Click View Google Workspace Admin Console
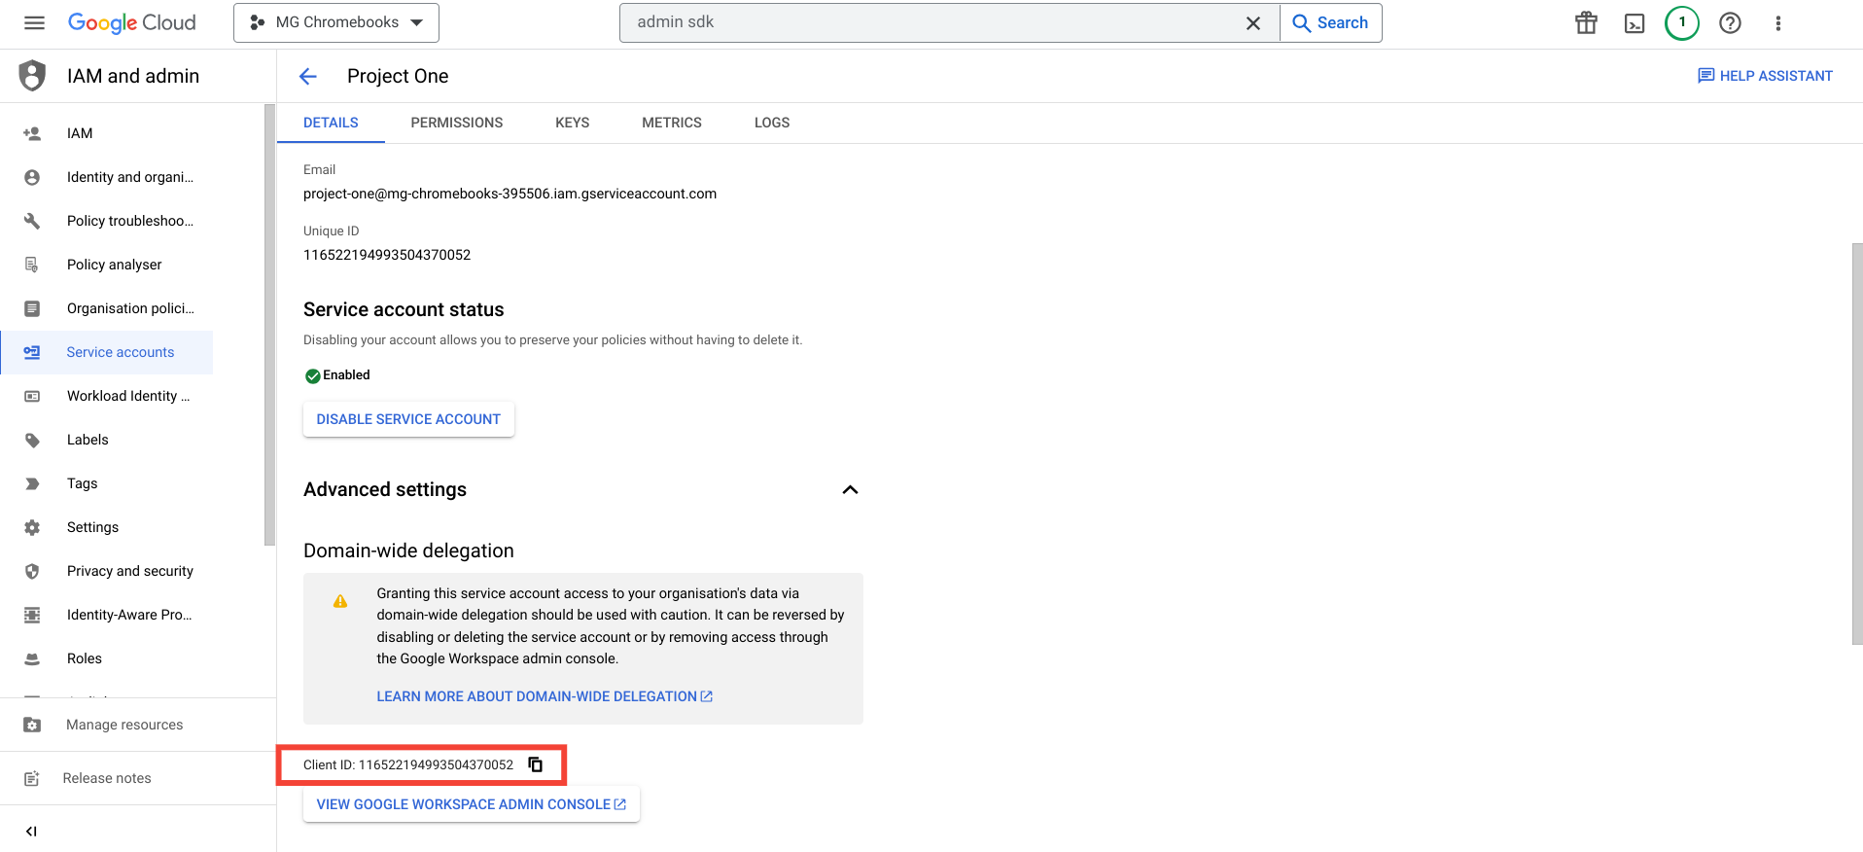This screenshot has width=1863, height=852. (472, 804)
